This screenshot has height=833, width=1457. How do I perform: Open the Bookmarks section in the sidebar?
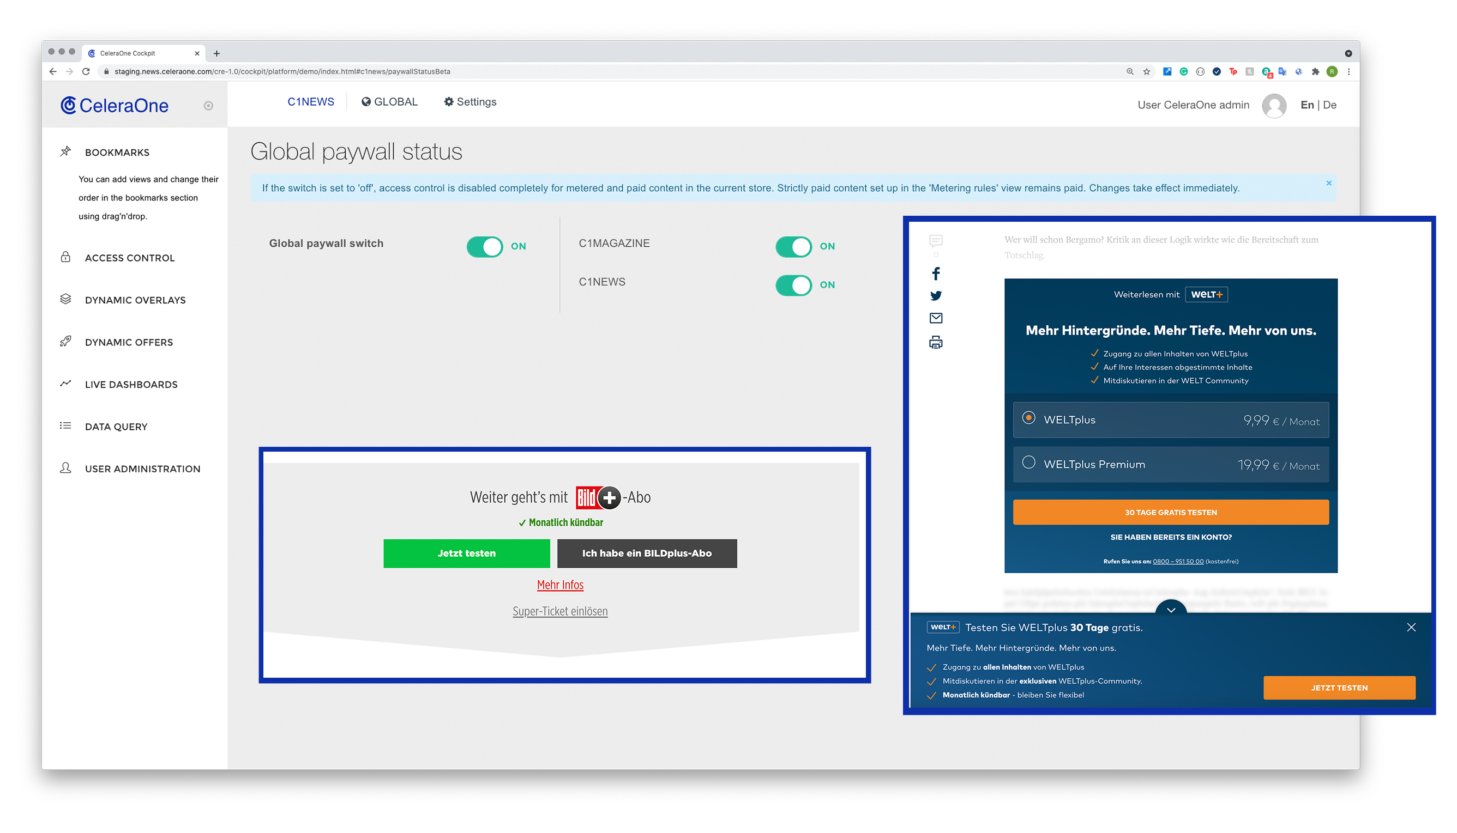click(x=116, y=152)
